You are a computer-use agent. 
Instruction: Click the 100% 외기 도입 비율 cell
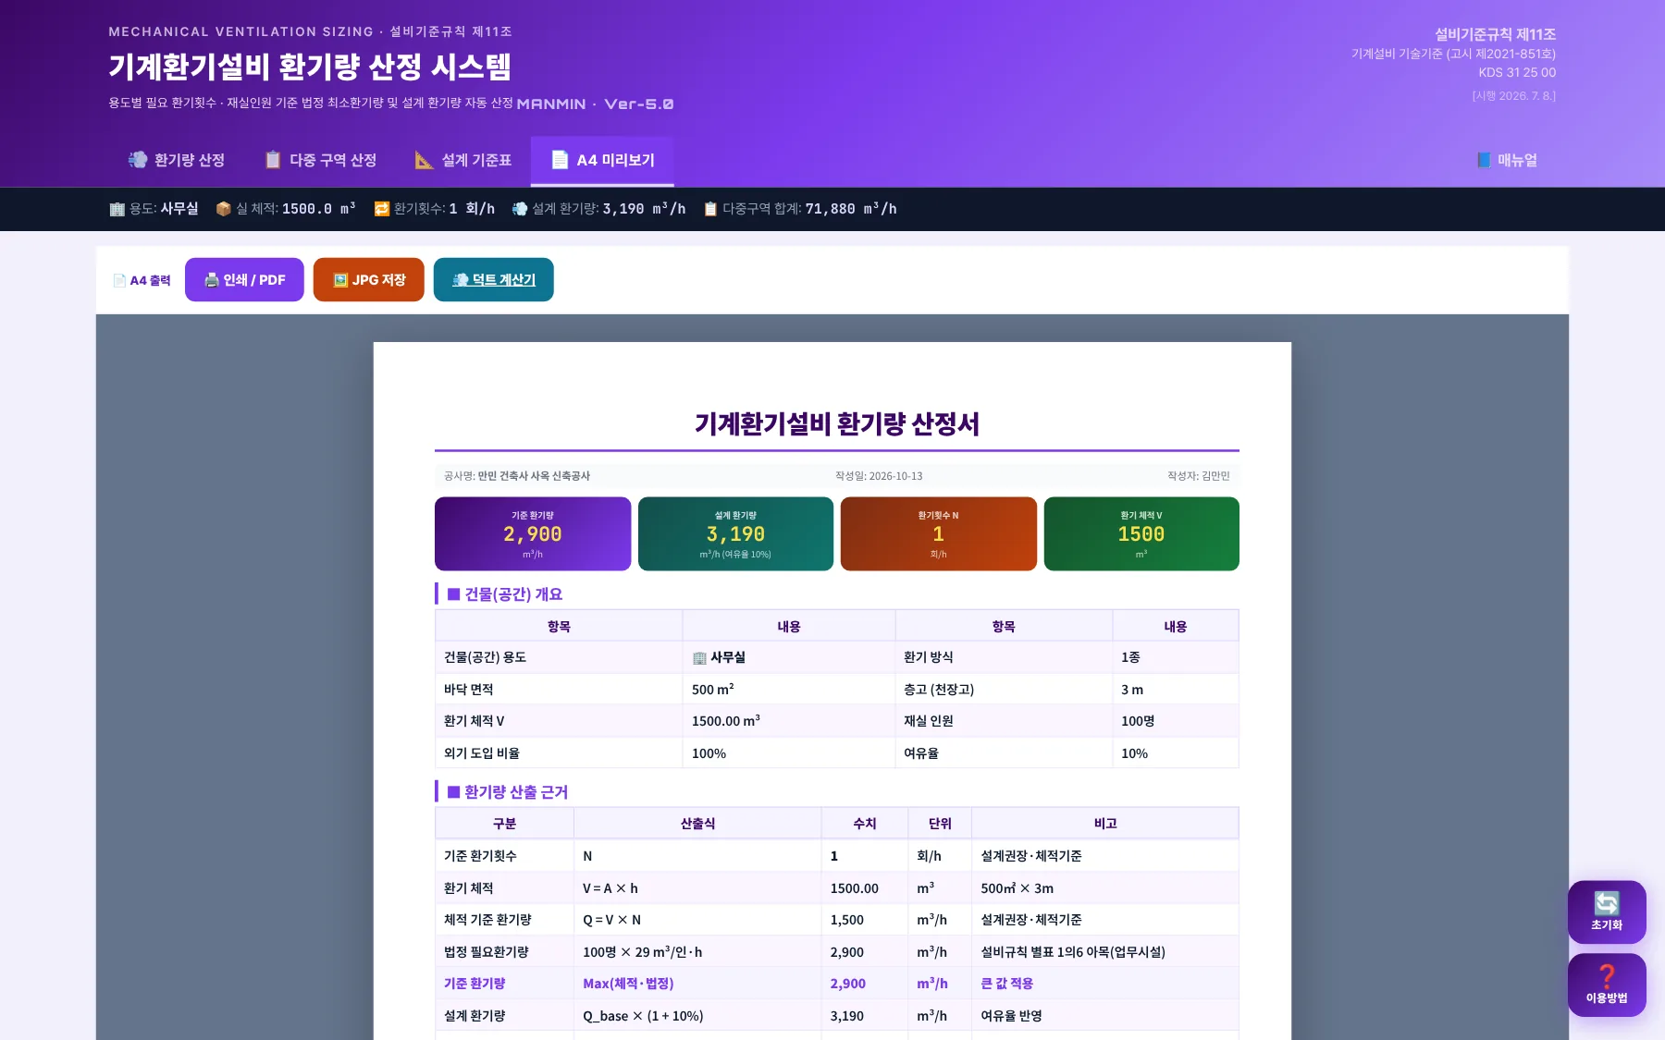click(x=788, y=753)
